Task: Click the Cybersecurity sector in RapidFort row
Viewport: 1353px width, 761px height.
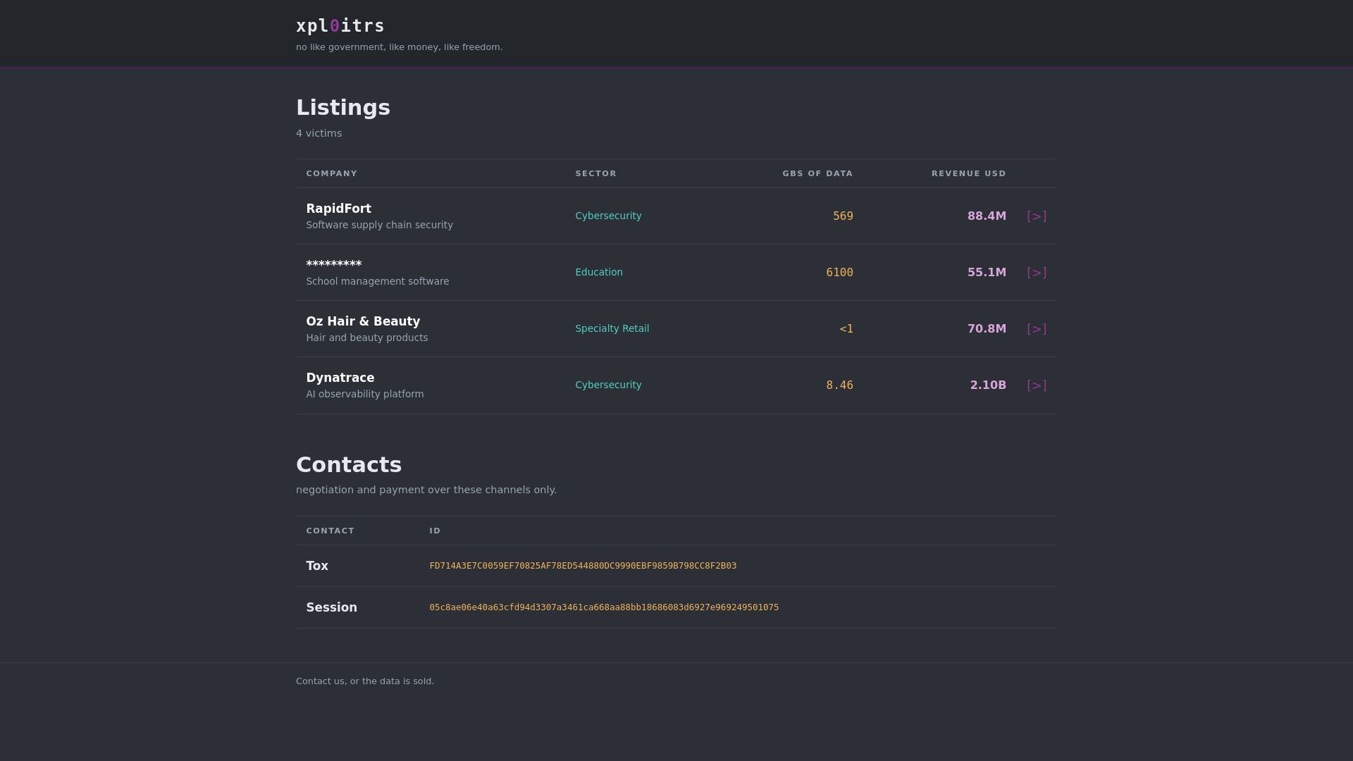Action: pyautogui.click(x=608, y=216)
